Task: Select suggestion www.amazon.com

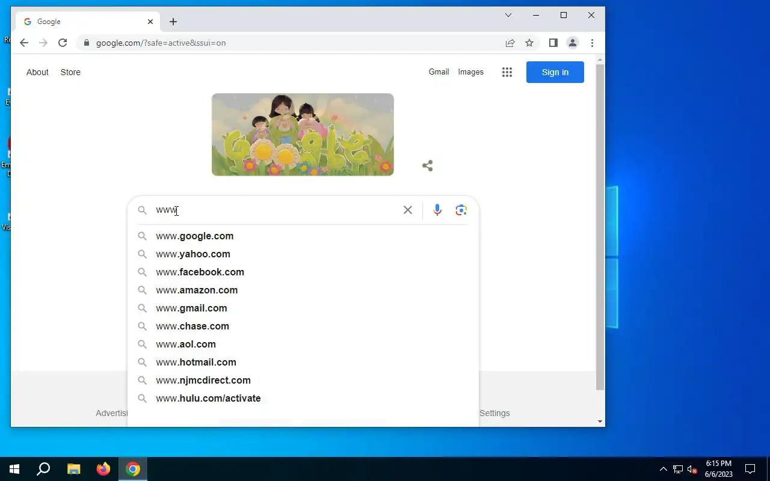Action: (x=303, y=290)
